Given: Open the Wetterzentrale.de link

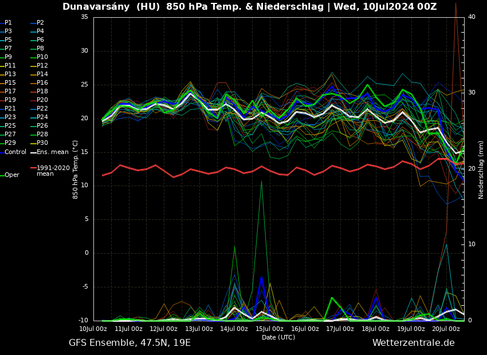Looking at the screenshot, I should [x=413, y=343].
